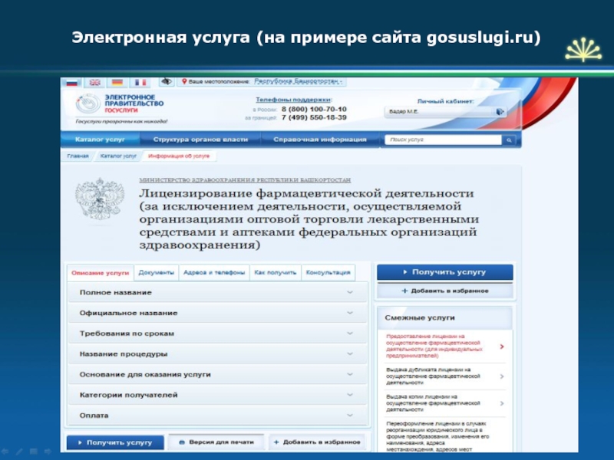This screenshot has height=460, width=614.
Task: Open Выдача дубликата лицензии related service
Action: tap(433, 376)
